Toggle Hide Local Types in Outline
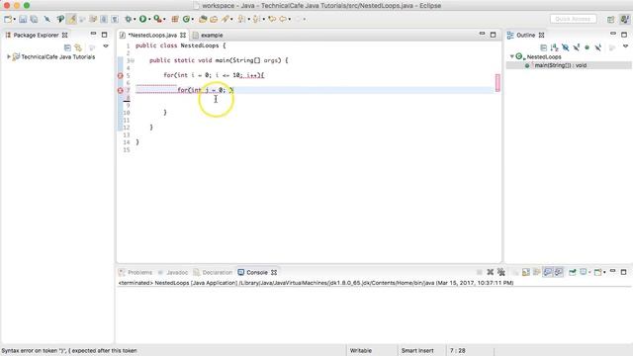Screen dimensions: 633x356 [x=597, y=47]
